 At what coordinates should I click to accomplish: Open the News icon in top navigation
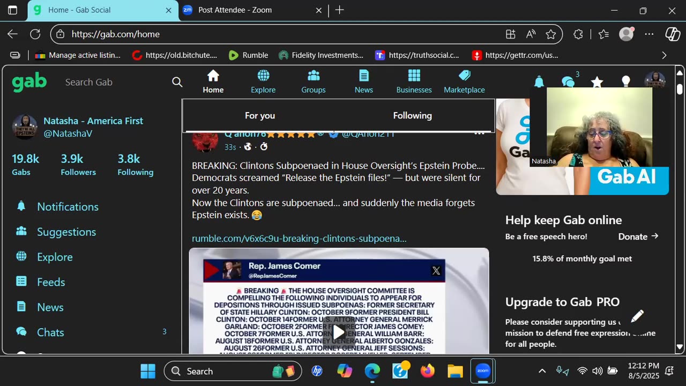(x=364, y=81)
